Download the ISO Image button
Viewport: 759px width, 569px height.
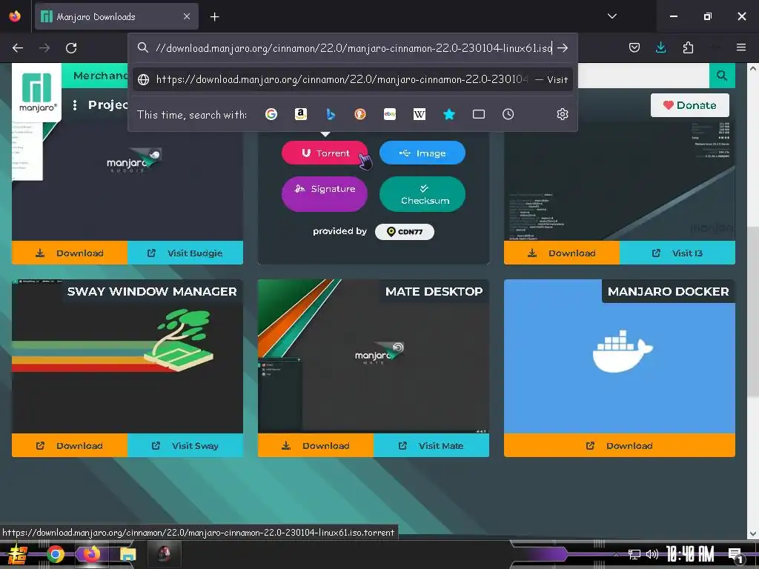[422, 153]
